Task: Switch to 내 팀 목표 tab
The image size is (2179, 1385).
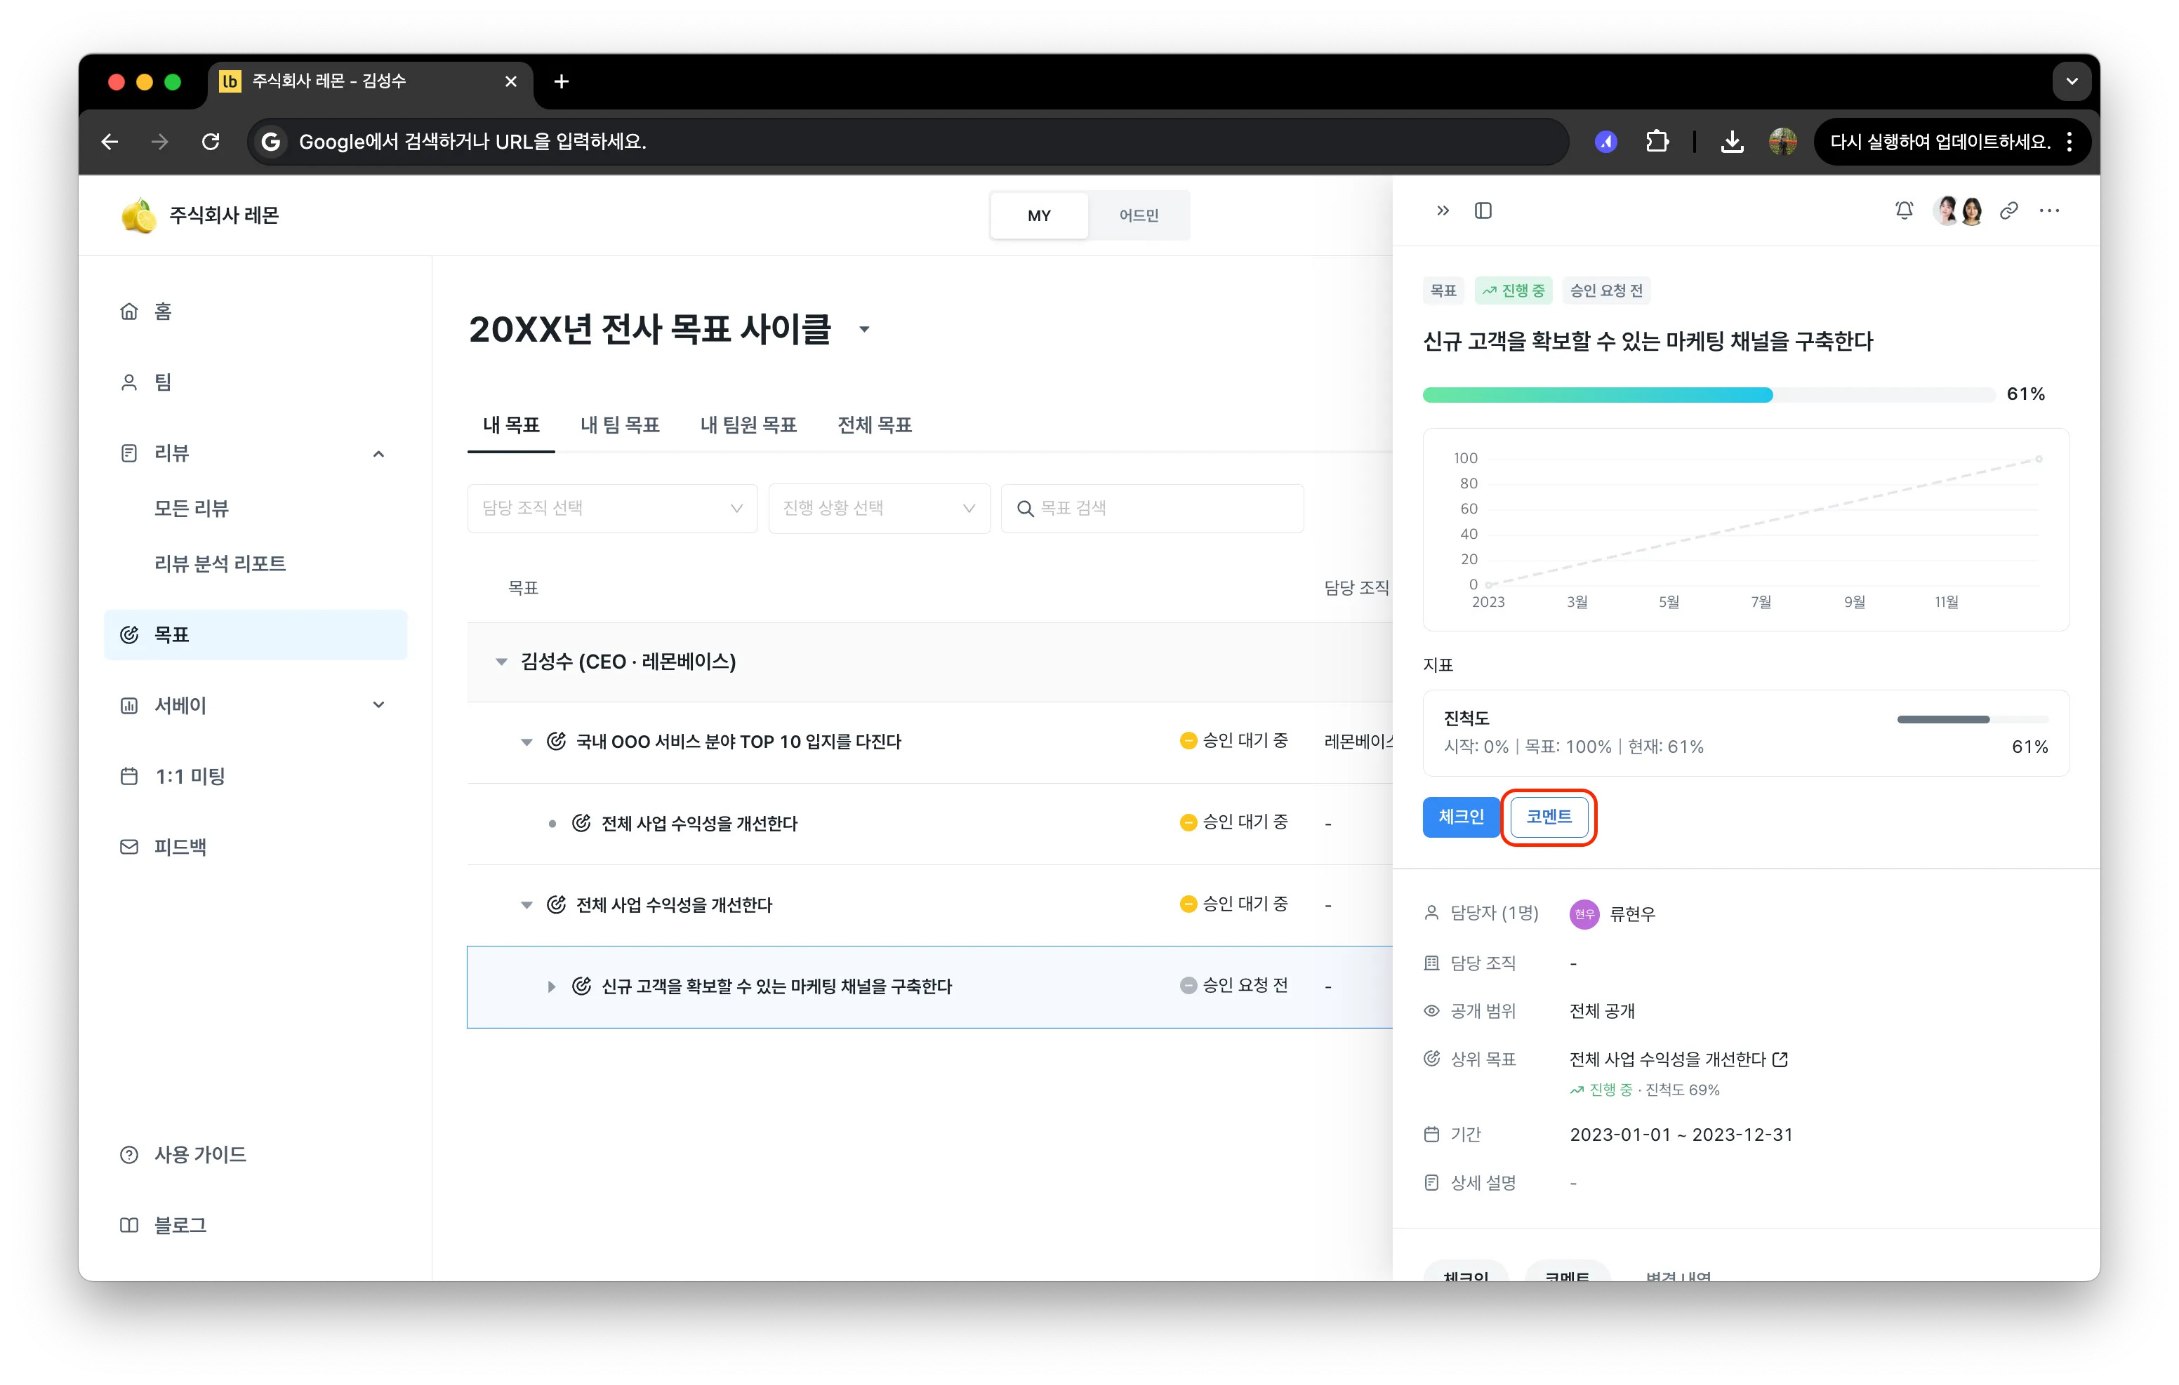Action: (620, 425)
